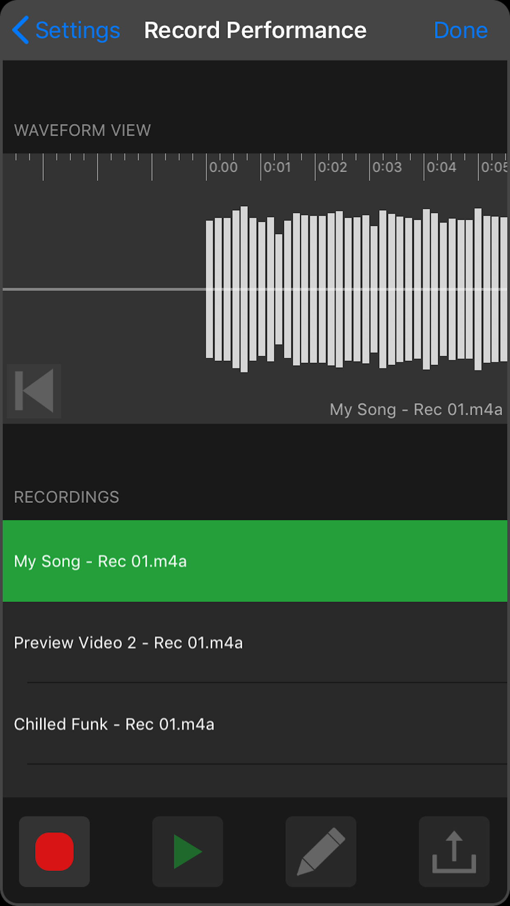Click the 0:04 timeline ruler mark
Screen dimensions: 510x906
pos(441,167)
